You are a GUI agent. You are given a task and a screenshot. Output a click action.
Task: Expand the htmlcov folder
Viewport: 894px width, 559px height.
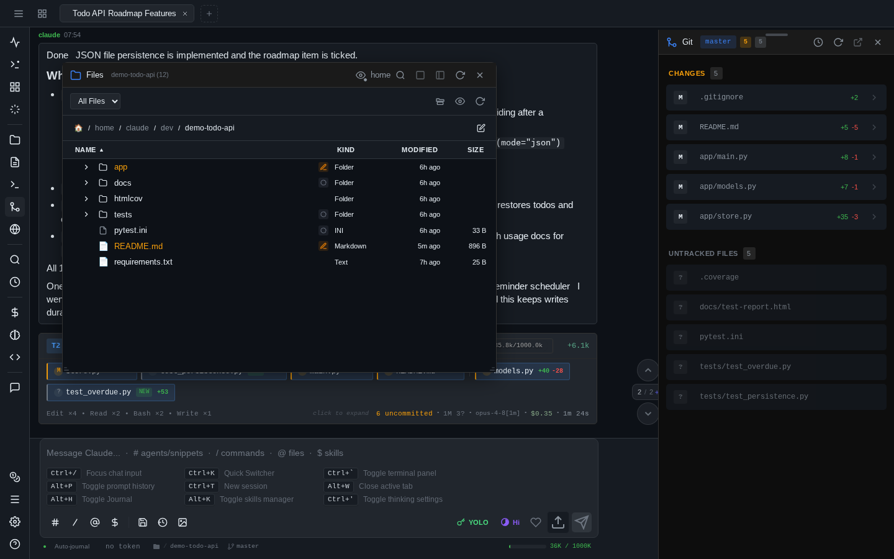pyautogui.click(x=86, y=199)
